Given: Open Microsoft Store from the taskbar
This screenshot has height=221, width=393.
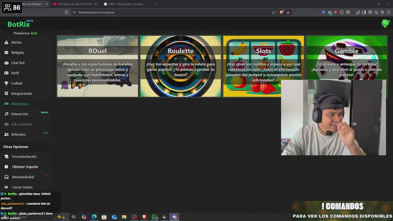Looking at the screenshot, I should pos(104,217).
